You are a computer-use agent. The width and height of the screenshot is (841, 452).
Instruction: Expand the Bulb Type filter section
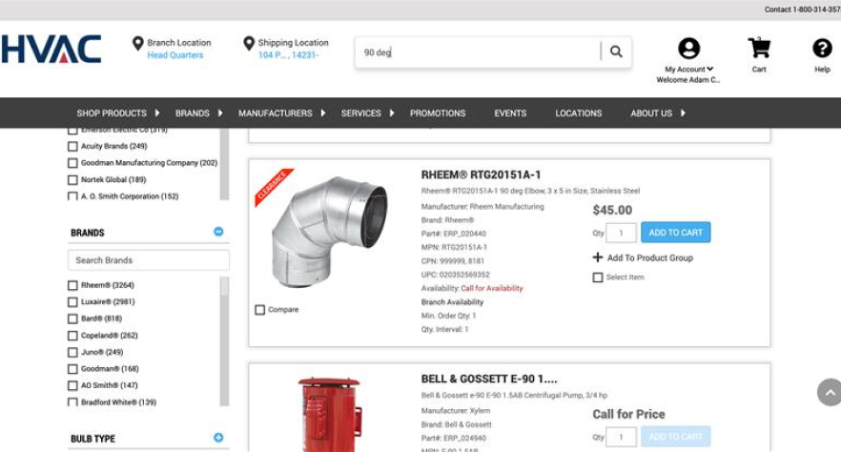coord(218,438)
